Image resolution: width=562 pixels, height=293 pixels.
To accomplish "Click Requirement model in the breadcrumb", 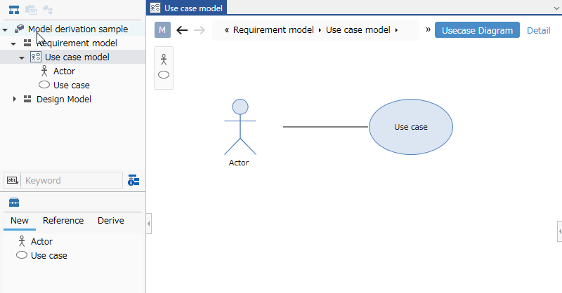I will point(273,29).
